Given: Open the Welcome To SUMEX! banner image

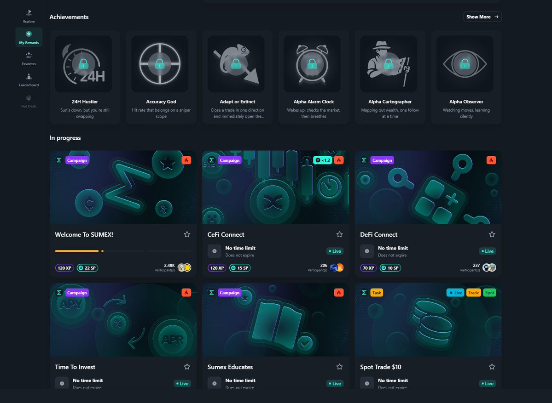Looking at the screenshot, I should point(123,187).
